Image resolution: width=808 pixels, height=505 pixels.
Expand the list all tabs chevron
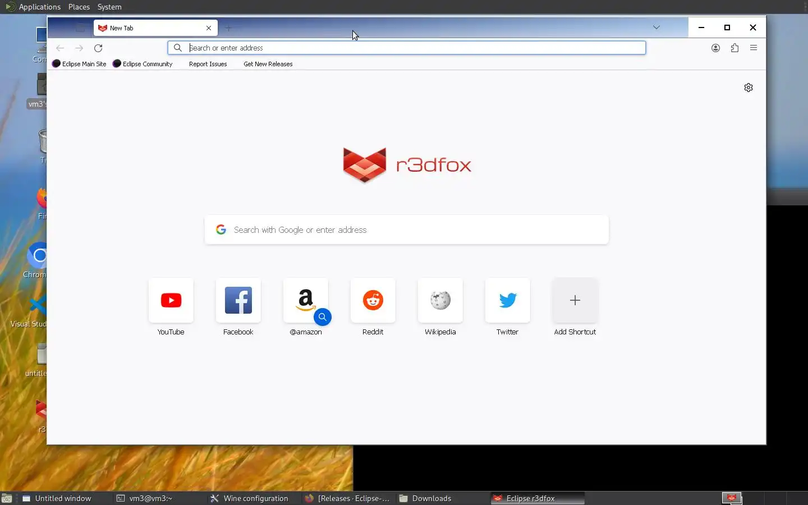[656, 27]
